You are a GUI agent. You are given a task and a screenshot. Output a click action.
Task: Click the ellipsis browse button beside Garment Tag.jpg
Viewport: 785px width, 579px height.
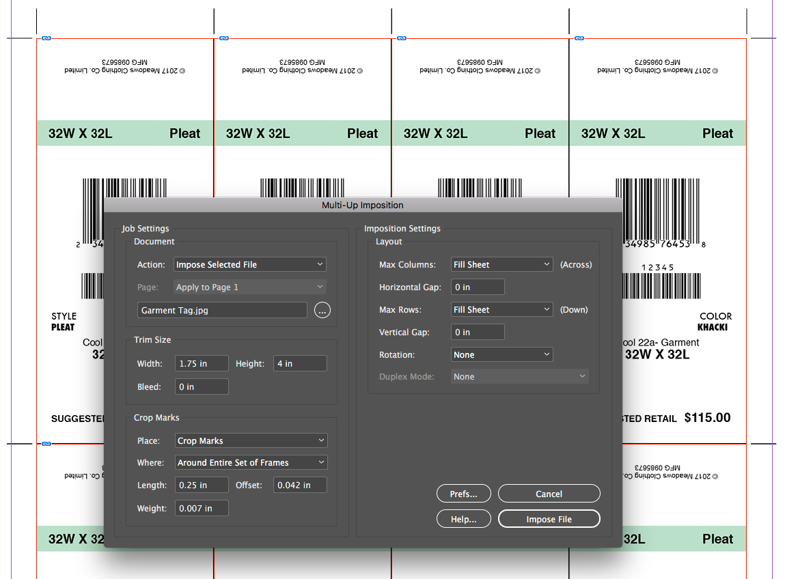pyautogui.click(x=322, y=310)
